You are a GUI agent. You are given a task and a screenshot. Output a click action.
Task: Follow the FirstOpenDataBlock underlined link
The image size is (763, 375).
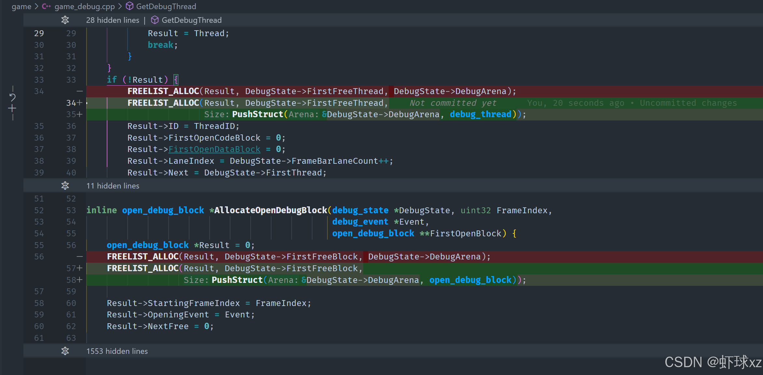(214, 149)
